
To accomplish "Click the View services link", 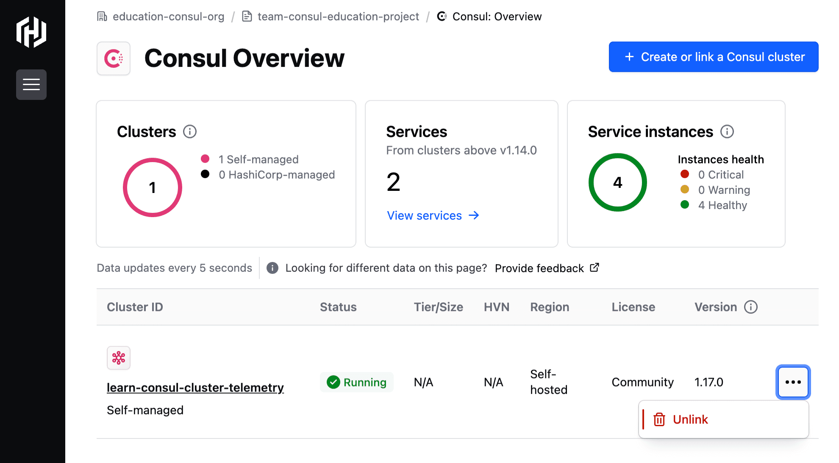I will coord(433,215).
